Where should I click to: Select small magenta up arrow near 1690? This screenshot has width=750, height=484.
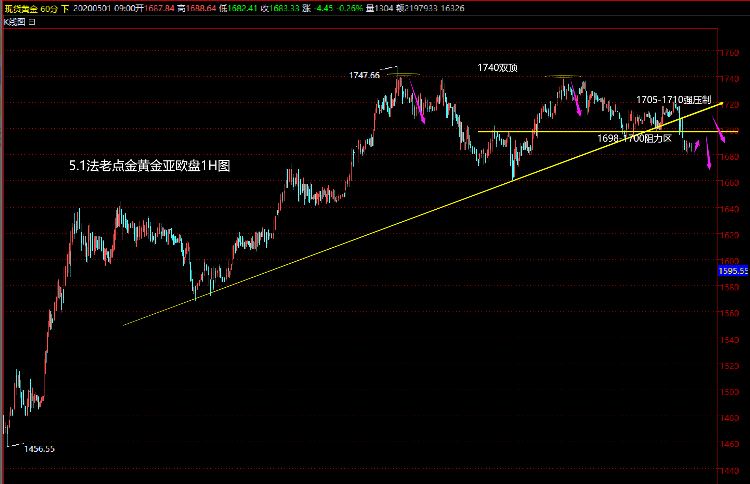(697, 145)
